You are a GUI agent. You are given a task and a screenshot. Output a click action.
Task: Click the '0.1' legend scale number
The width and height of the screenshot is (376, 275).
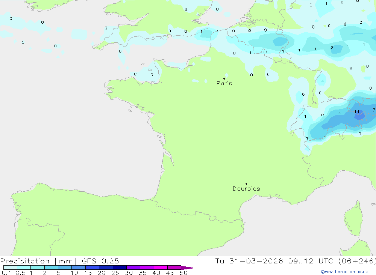[x=6, y=273]
